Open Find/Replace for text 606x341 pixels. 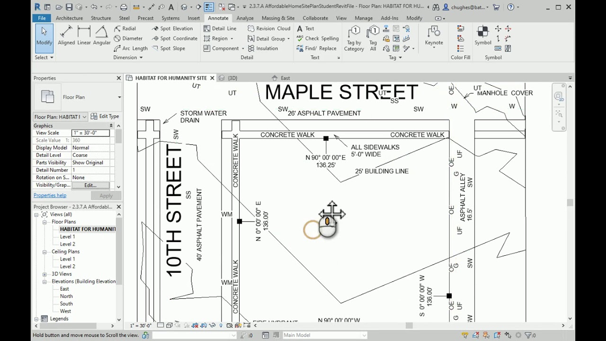click(x=316, y=48)
